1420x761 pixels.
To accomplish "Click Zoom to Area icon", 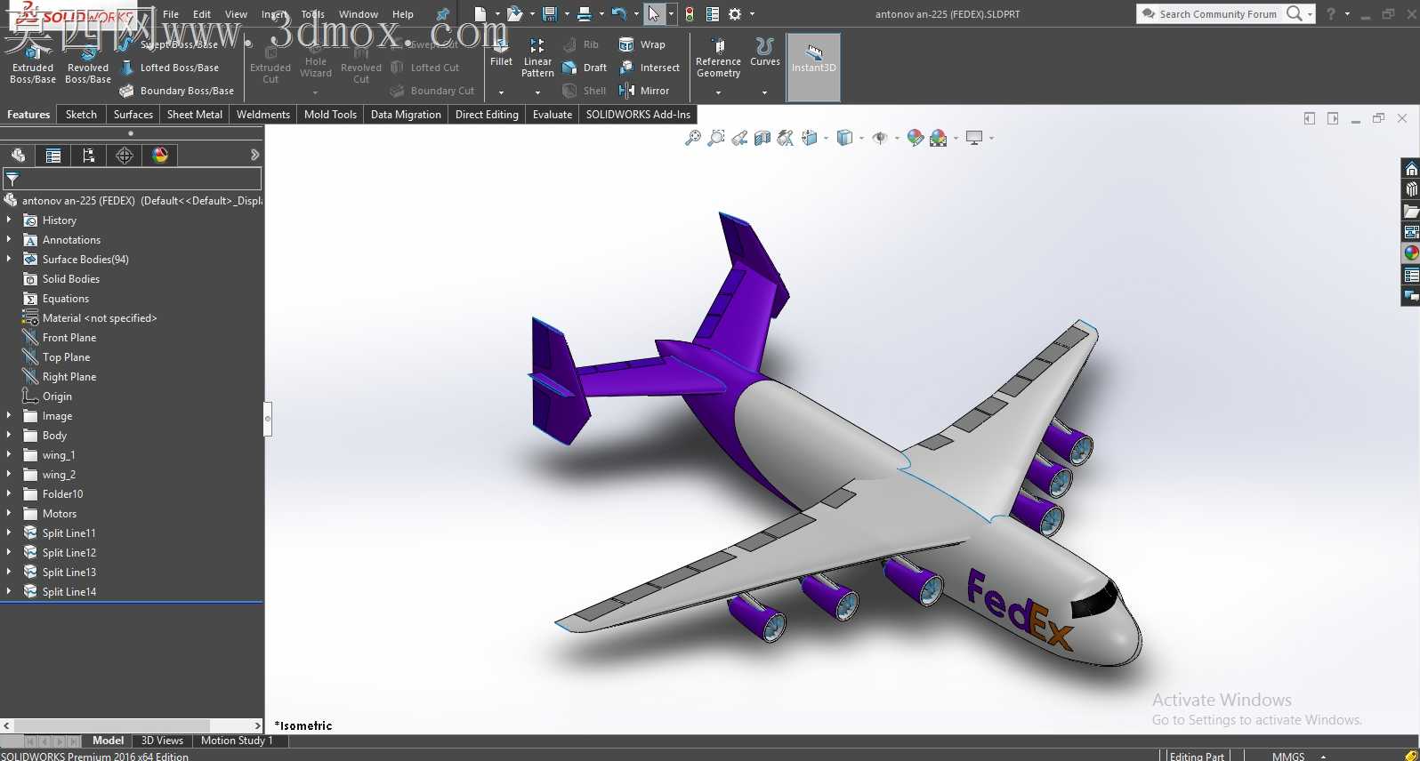I will [x=716, y=138].
